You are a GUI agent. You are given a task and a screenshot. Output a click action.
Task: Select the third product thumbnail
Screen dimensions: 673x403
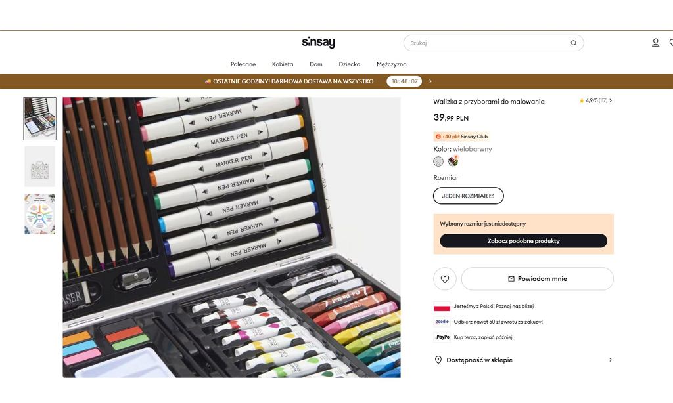click(x=39, y=214)
